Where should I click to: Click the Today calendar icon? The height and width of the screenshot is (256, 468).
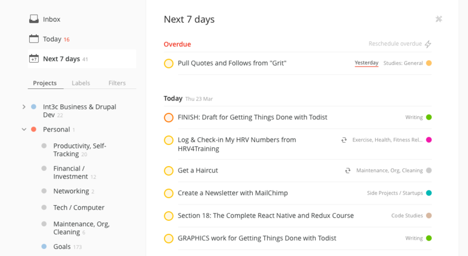[34, 39]
